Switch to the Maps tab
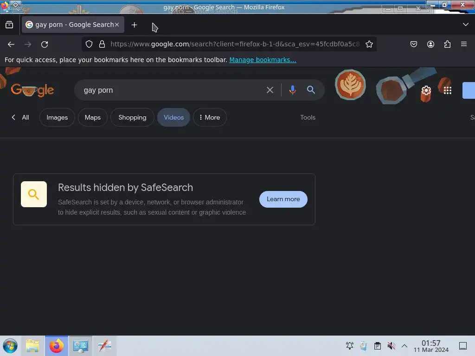This screenshot has height=356, width=475. click(x=93, y=117)
